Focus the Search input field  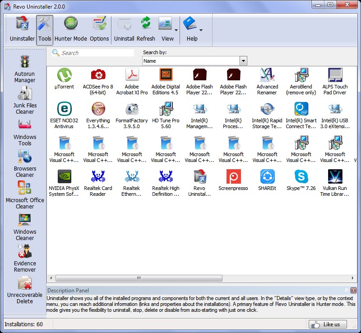tap(97, 53)
